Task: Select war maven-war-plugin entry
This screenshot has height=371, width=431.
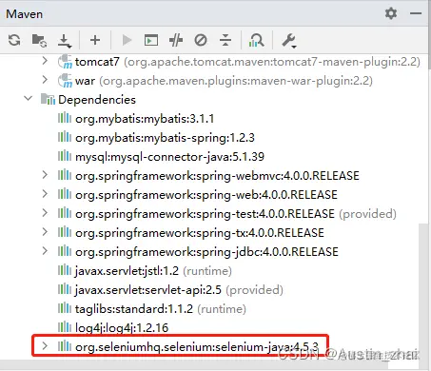Action: click(224, 81)
